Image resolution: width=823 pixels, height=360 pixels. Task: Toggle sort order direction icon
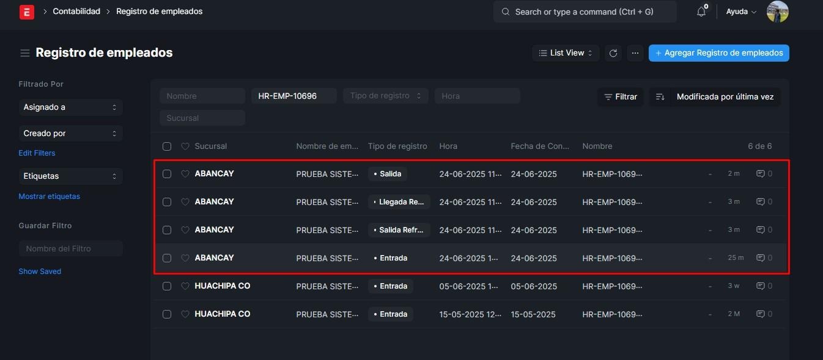coord(660,96)
